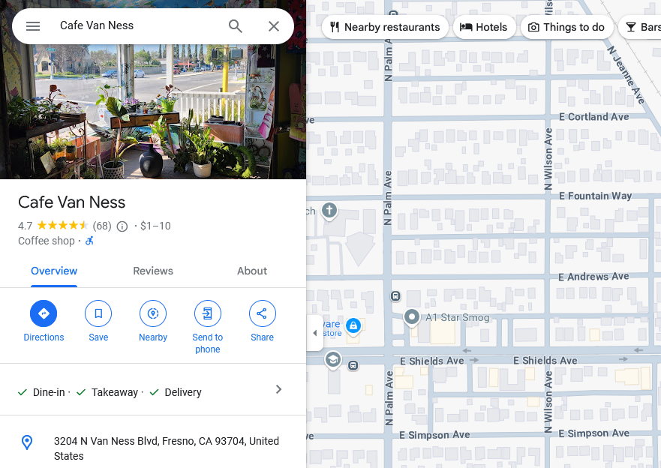Click the E Andrews Ave street label
This screenshot has height=468, width=661.
pyautogui.click(x=593, y=276)
